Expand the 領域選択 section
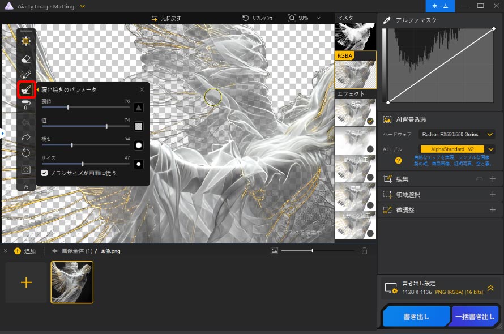The height and width of the screenshot is (334, 504). coord(492,194)
